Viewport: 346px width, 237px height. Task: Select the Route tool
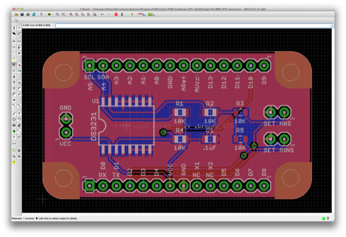[x=14, y=106]
